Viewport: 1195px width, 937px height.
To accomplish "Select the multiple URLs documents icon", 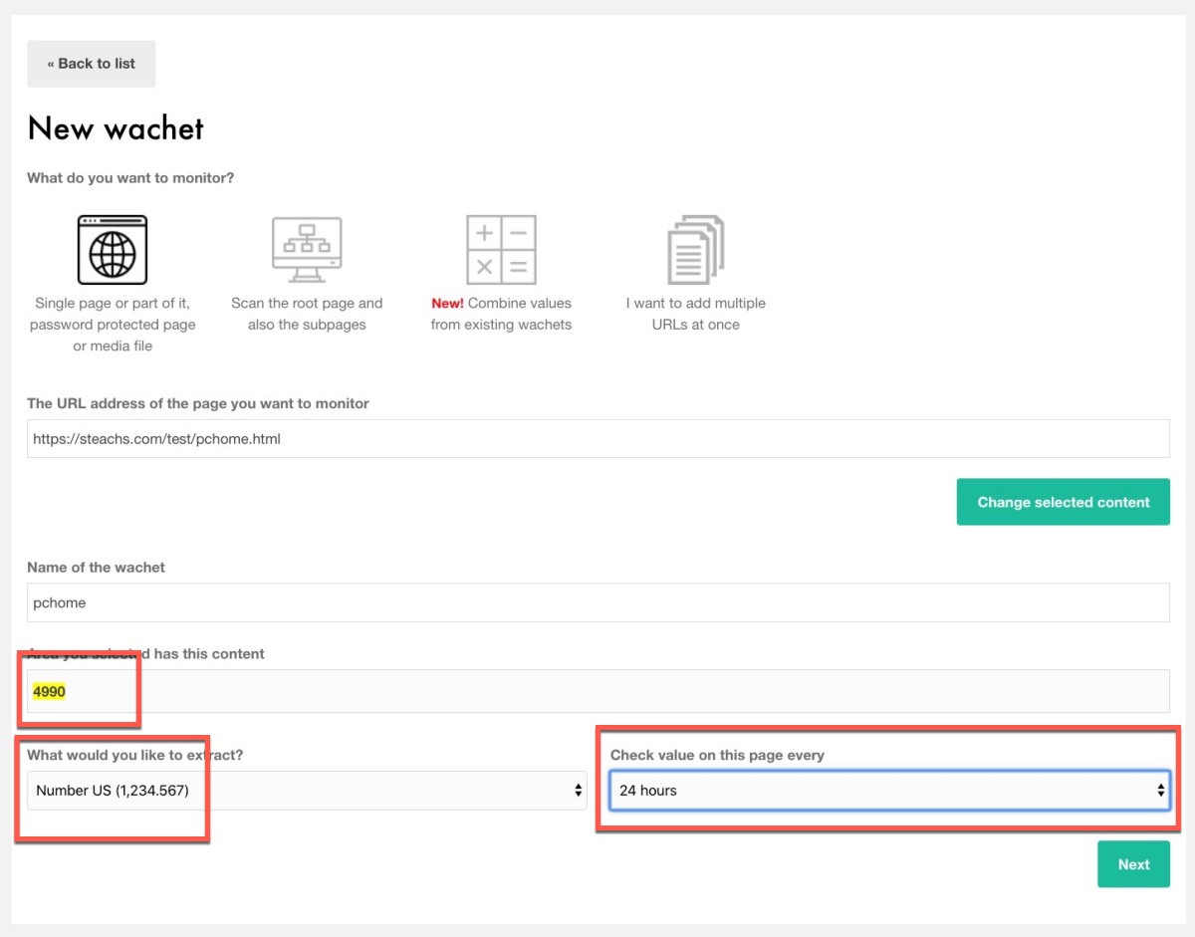I will tap(695, 250).
